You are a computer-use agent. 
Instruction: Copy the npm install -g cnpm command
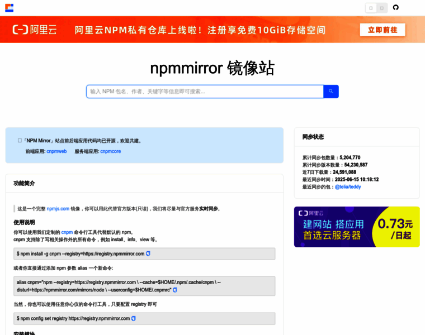tap(148, 253)
